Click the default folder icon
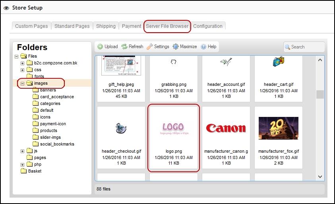 pos(35,110)
